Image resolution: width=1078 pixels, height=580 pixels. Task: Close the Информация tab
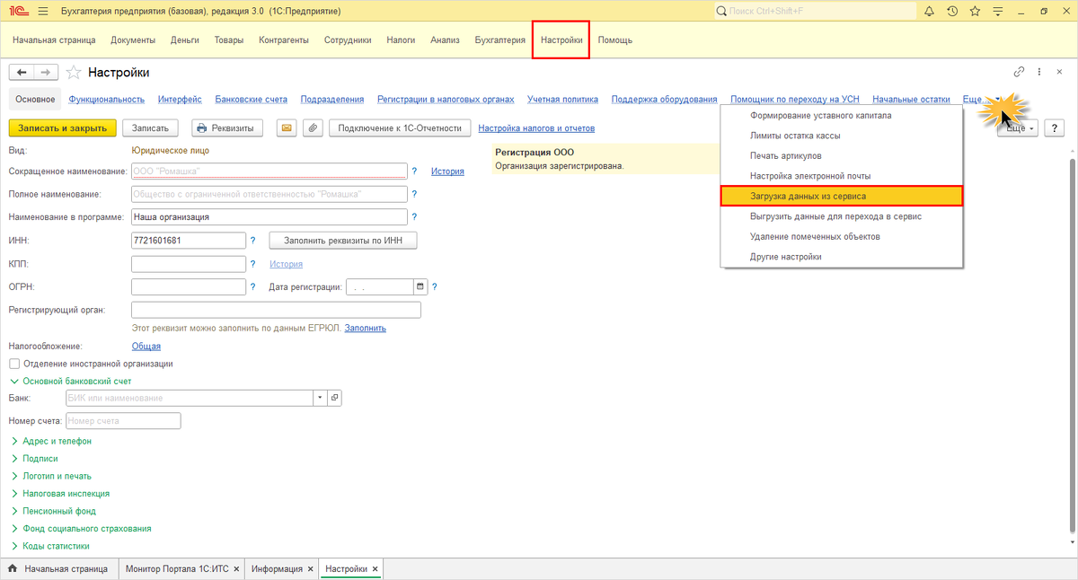point(310,569)
